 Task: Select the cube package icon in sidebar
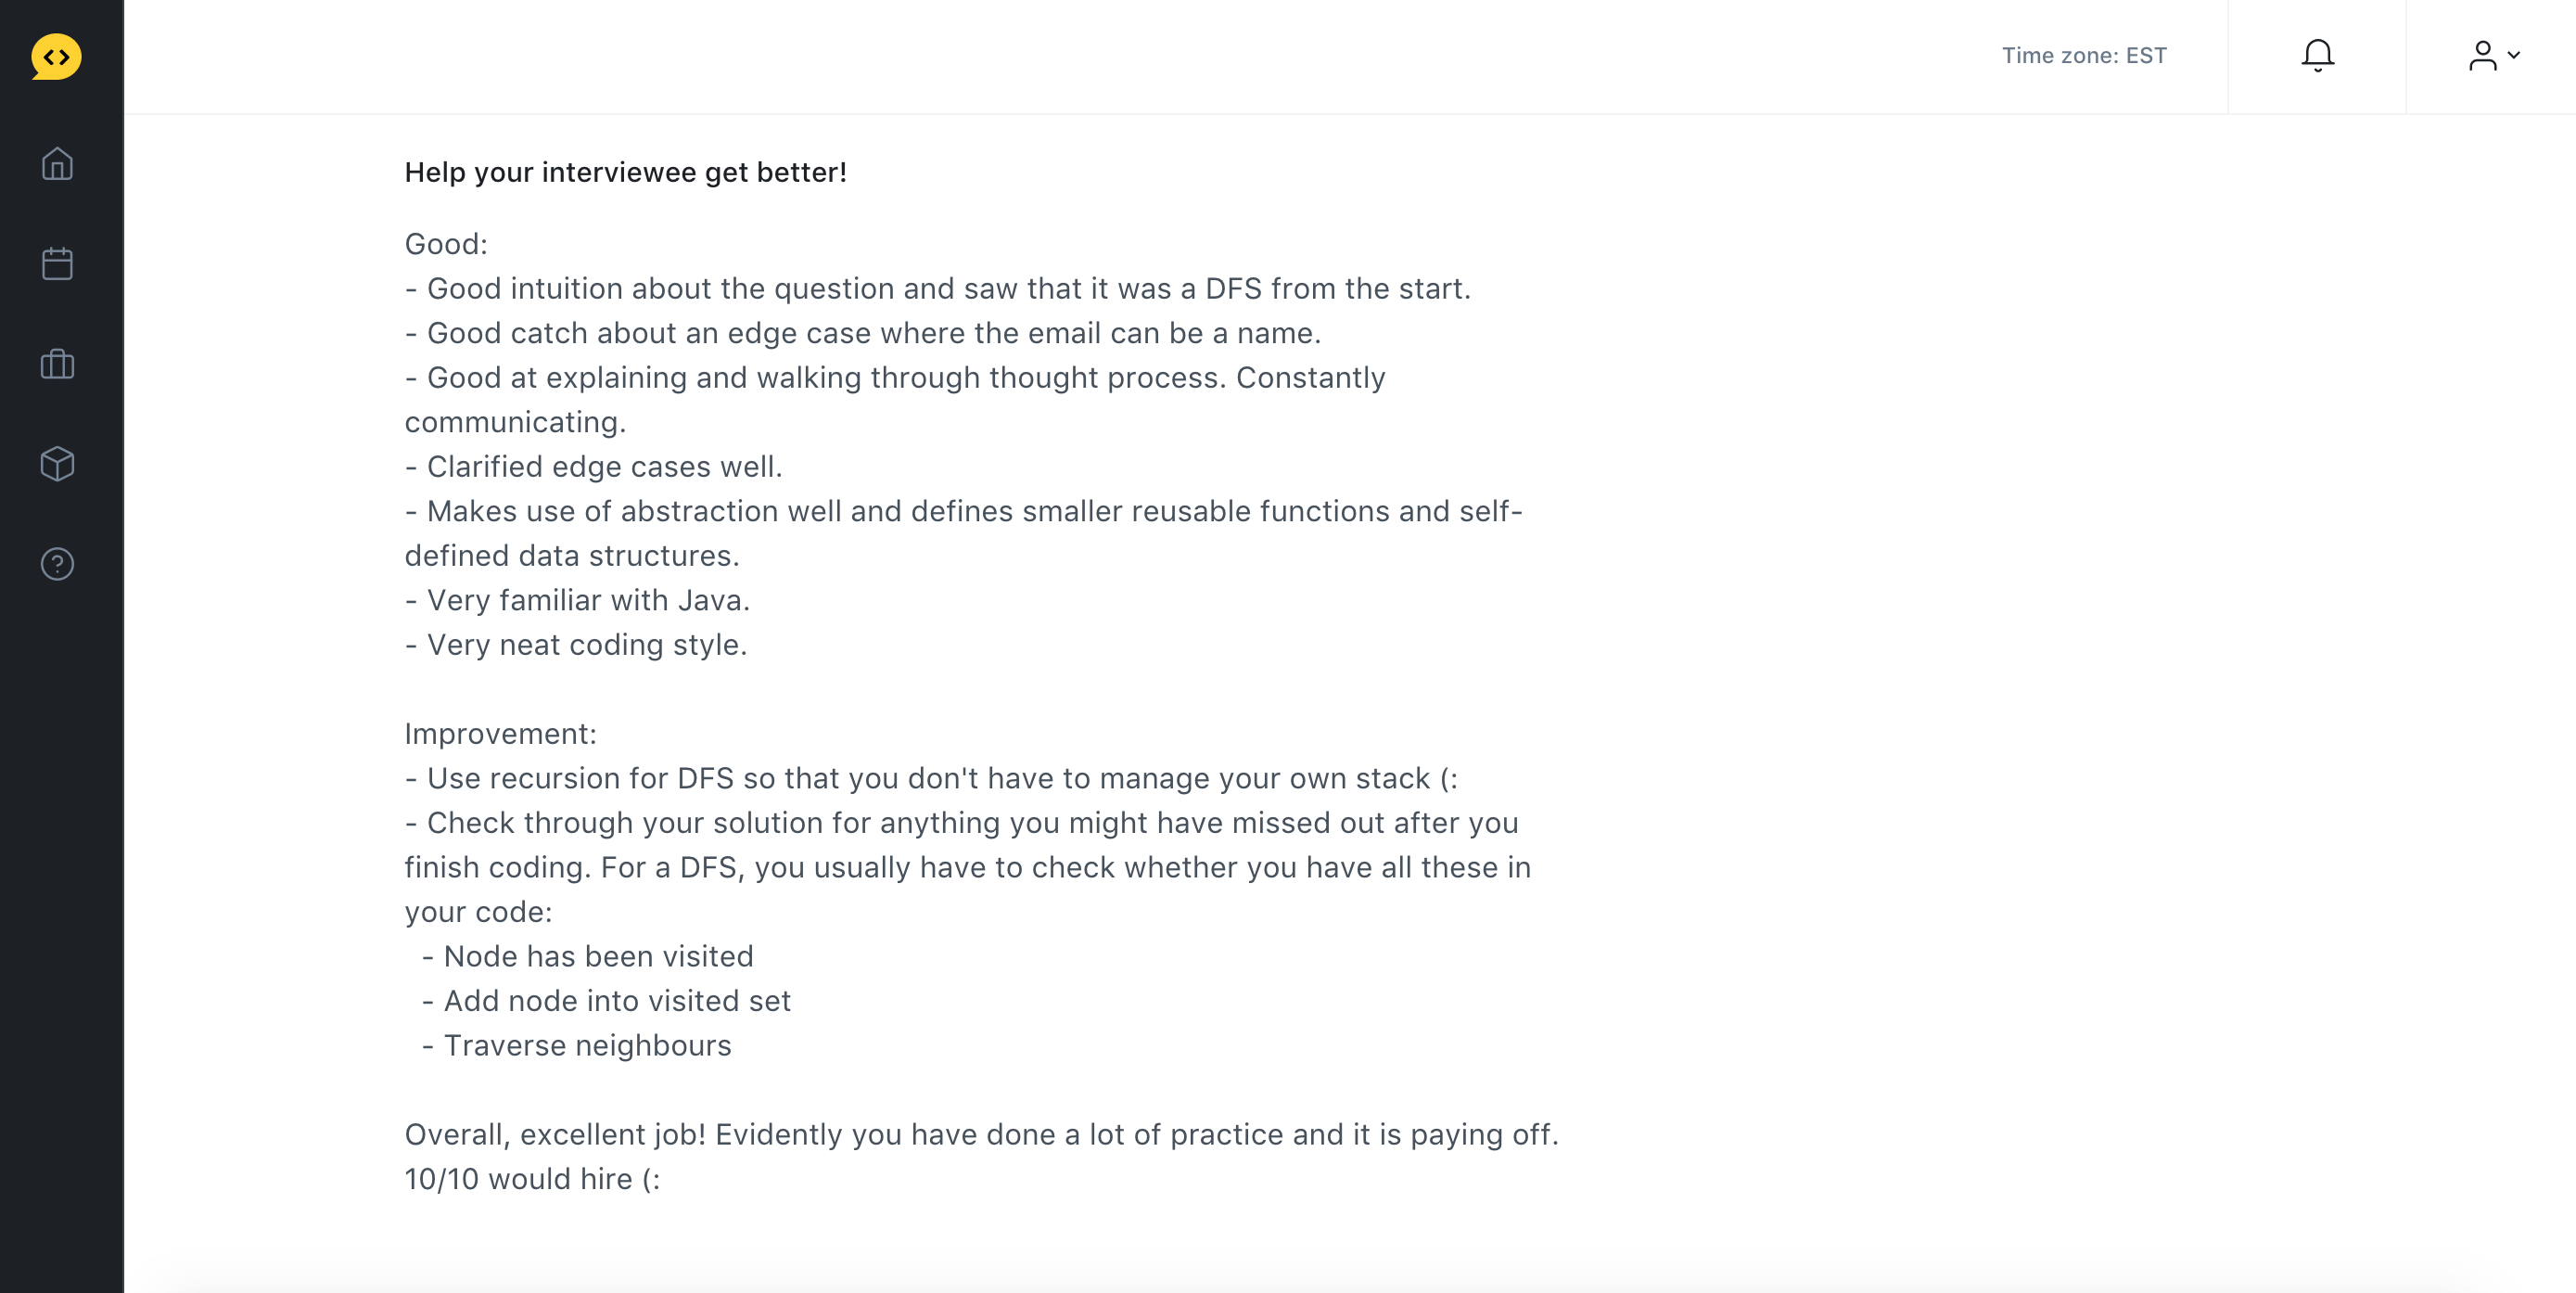pos(57,464)
